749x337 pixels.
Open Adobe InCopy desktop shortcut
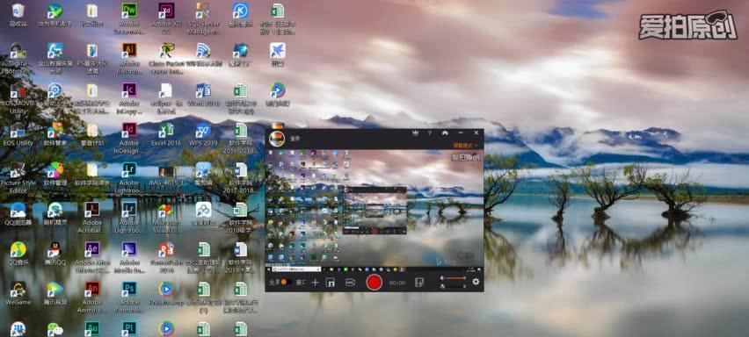point(129,98)
